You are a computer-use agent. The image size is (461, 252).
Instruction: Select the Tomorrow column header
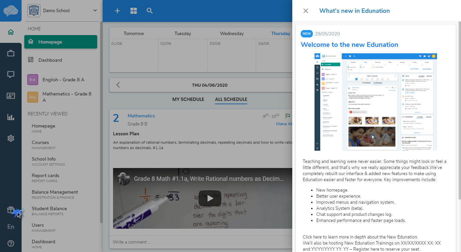(x=134, y=33)
